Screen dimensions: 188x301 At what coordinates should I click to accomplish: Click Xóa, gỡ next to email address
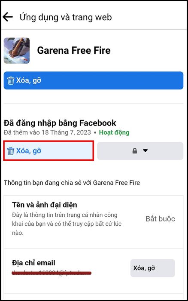pyautogui.click(x=153, y=268)
